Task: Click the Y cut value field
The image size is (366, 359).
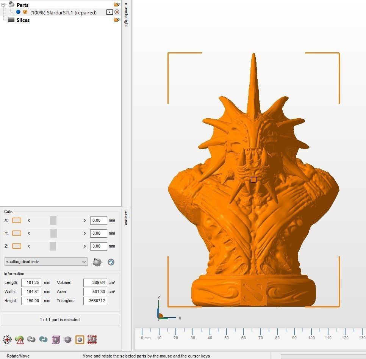Action: 99,233
